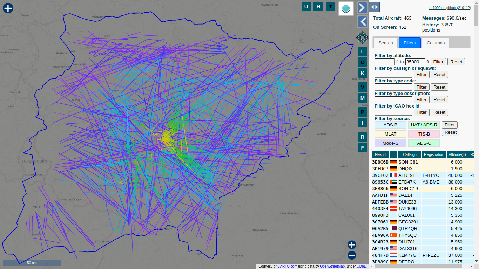Switch to the Search tab
Image resolution: width=479 pixels, height=269 pixels.
coord(385,43)
